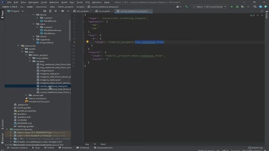Image resolution: width=269 pixels, height=151 pixels.
Task: Open the Bookmarks side tool window stripe
Action: point(2,138)
